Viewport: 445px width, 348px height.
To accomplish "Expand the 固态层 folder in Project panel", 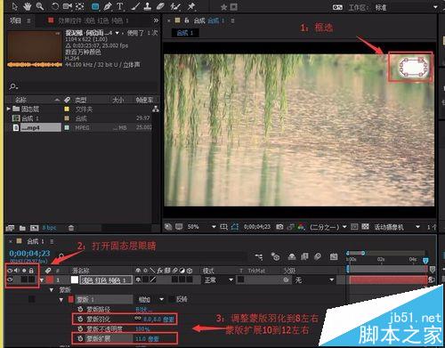I will coord(9,109).
